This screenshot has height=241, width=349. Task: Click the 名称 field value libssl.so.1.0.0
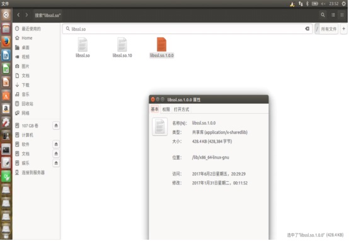203,123
